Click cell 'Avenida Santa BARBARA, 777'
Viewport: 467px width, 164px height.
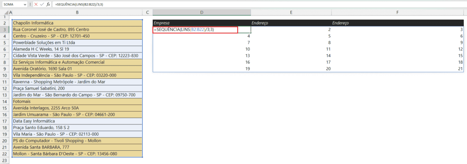pyautogui.click(x=77, y=147)
